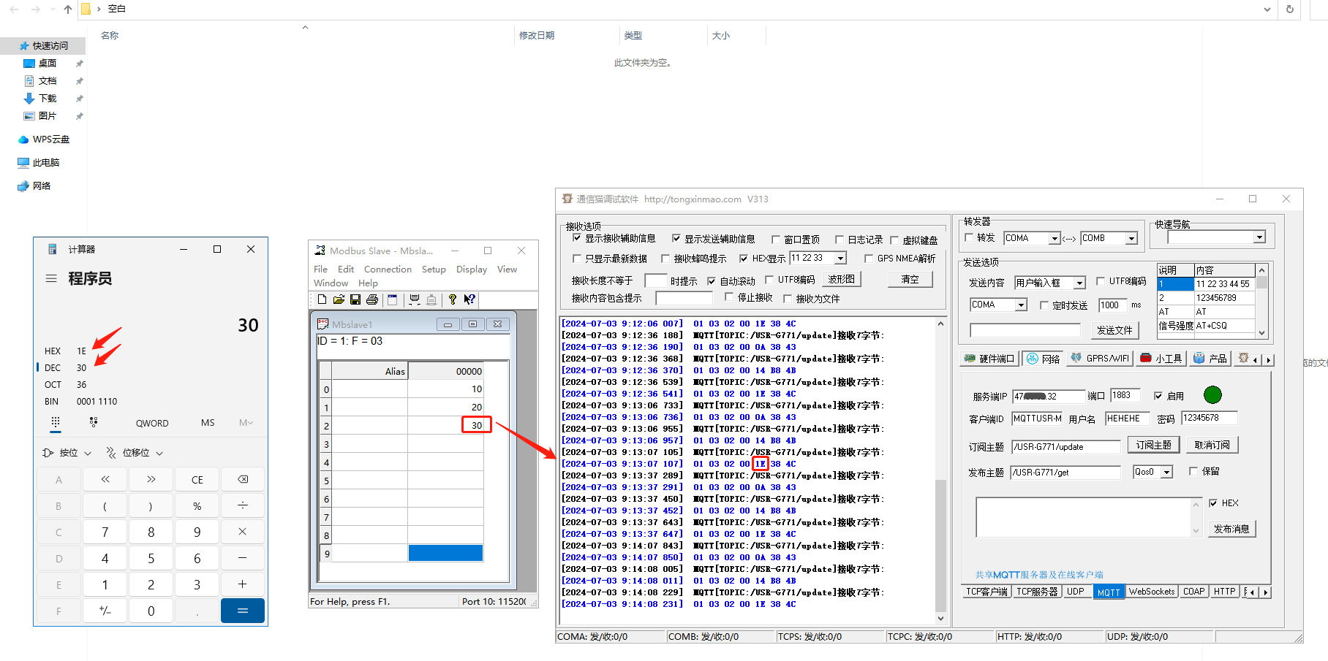Expand the Qos0 dropdown
Image resolution: width=1328 pixels, height=661 pixels.
pyautogui.click(x=1166, y=473)
